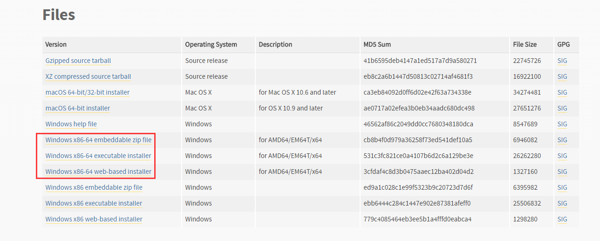Screen dimensions: 600x241
Task: Choose the Windows x86-64 web-based installer
Action: [x=98, y=172]
